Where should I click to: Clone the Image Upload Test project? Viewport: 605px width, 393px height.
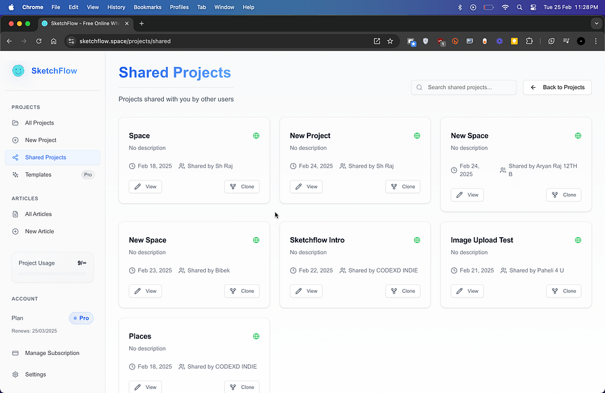(564, 291)
